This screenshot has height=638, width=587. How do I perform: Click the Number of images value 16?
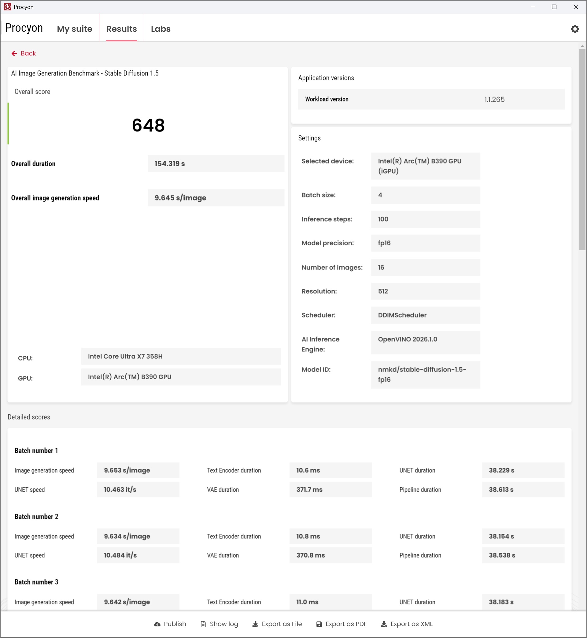(x=426, y=267)
